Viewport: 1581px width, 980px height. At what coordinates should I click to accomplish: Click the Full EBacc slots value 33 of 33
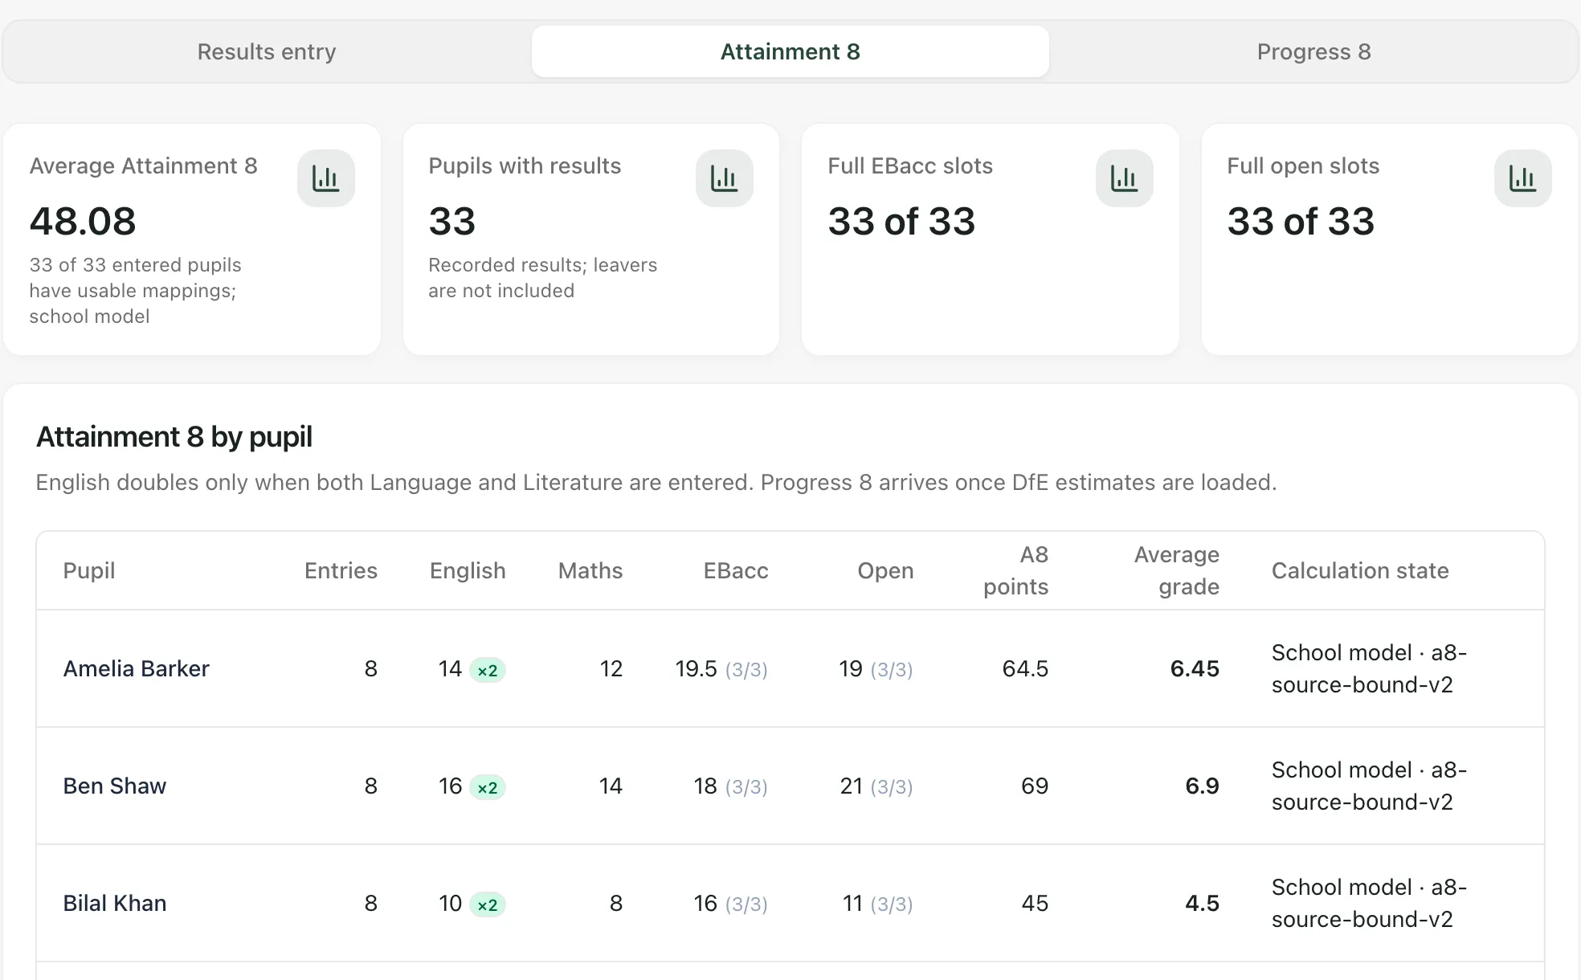pos(901,222)
